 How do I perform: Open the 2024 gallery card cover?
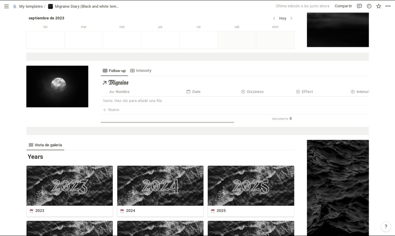[x=160, y=186]
